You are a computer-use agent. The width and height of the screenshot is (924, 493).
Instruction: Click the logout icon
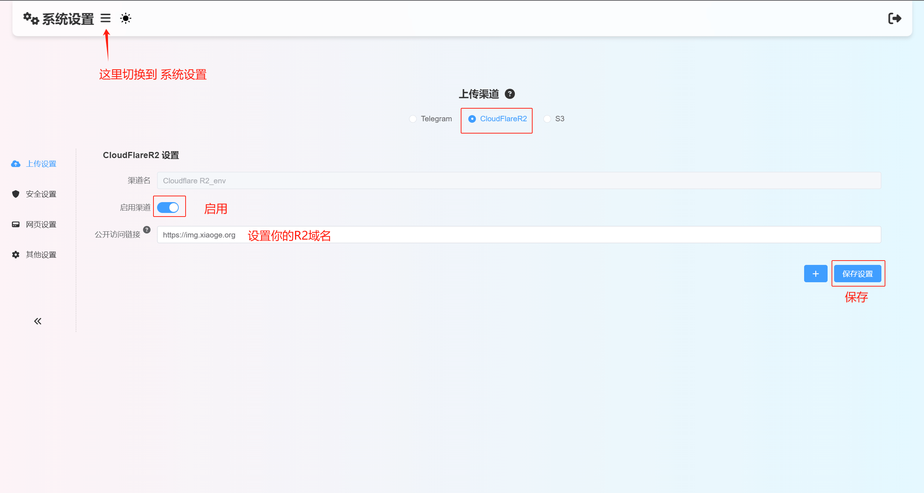pos(895,18)
